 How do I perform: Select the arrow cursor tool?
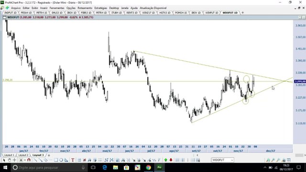(x=4, y=160)
